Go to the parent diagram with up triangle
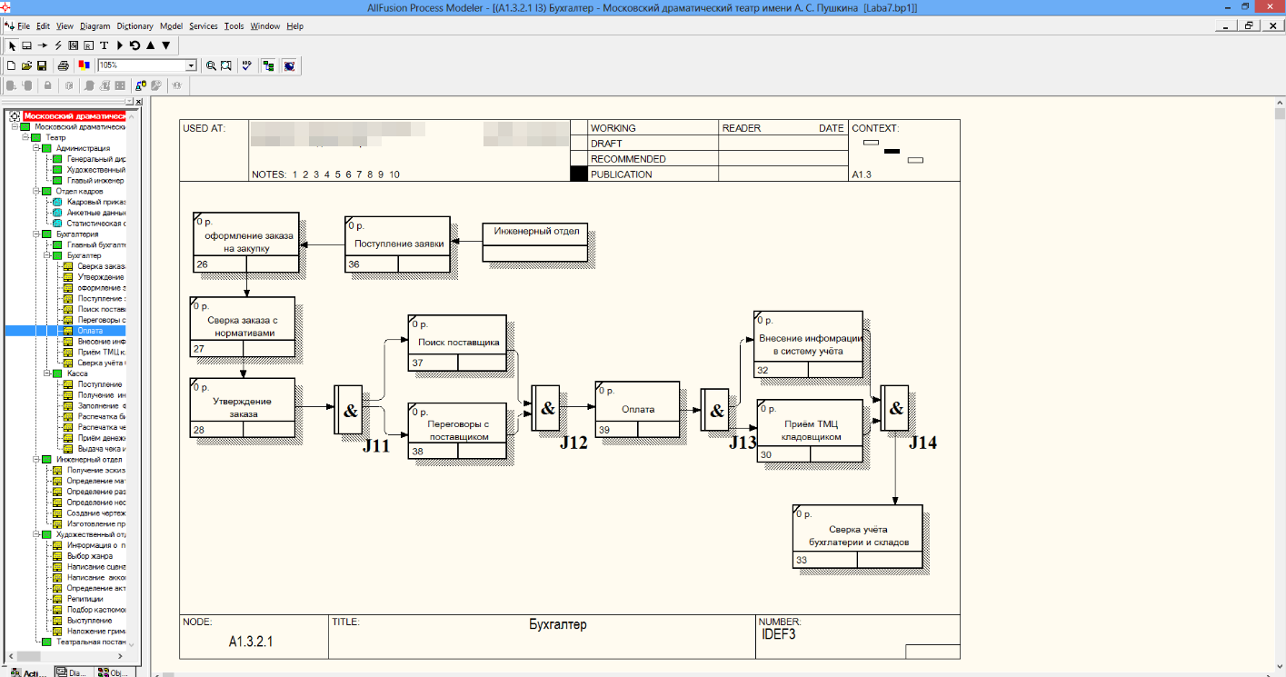 tap(150, 45)
